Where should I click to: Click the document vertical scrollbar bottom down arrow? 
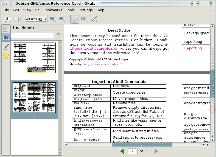(x=212, y=140)
